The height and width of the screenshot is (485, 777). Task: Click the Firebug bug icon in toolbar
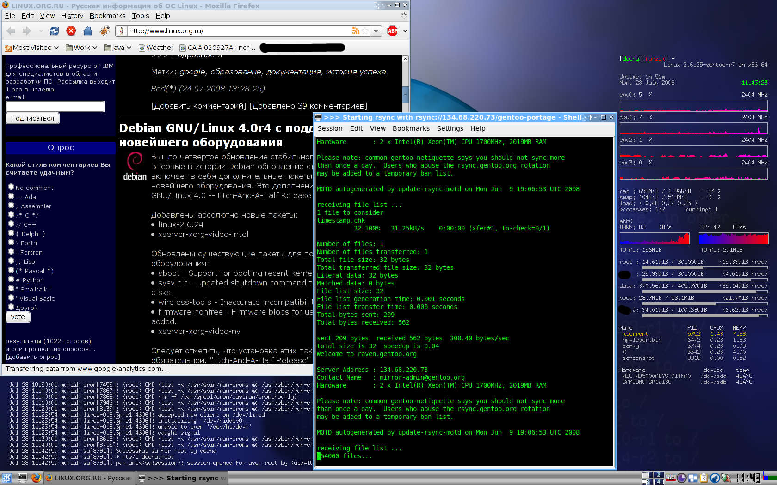click(105, 31)
